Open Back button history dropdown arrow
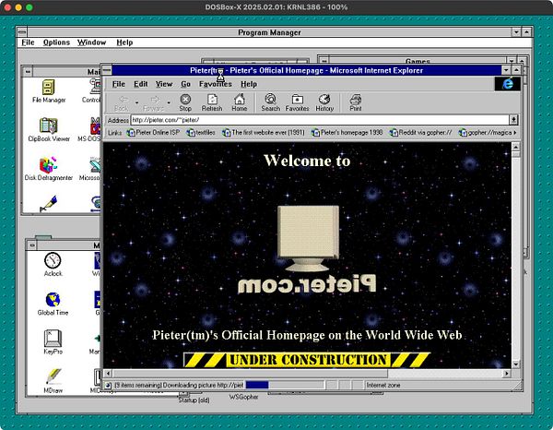553x430 pixels. [136, 102]
